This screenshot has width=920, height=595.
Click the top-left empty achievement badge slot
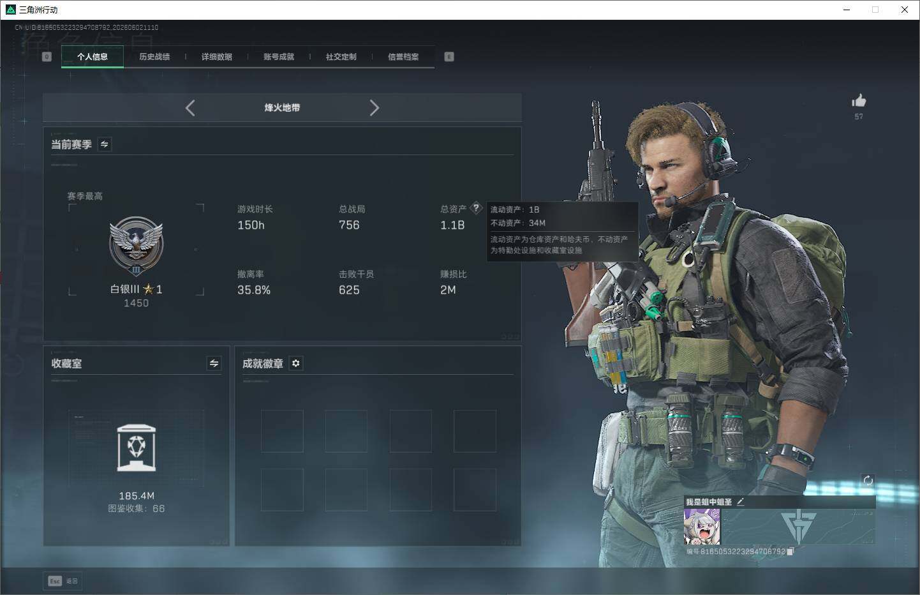282,431
